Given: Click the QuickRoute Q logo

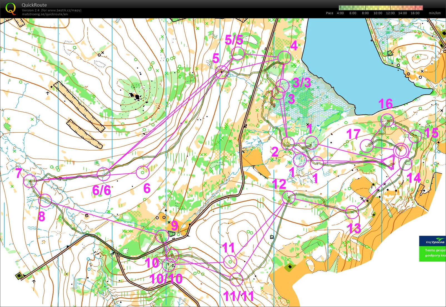Looking at the screenshot, I should [11, 8].
